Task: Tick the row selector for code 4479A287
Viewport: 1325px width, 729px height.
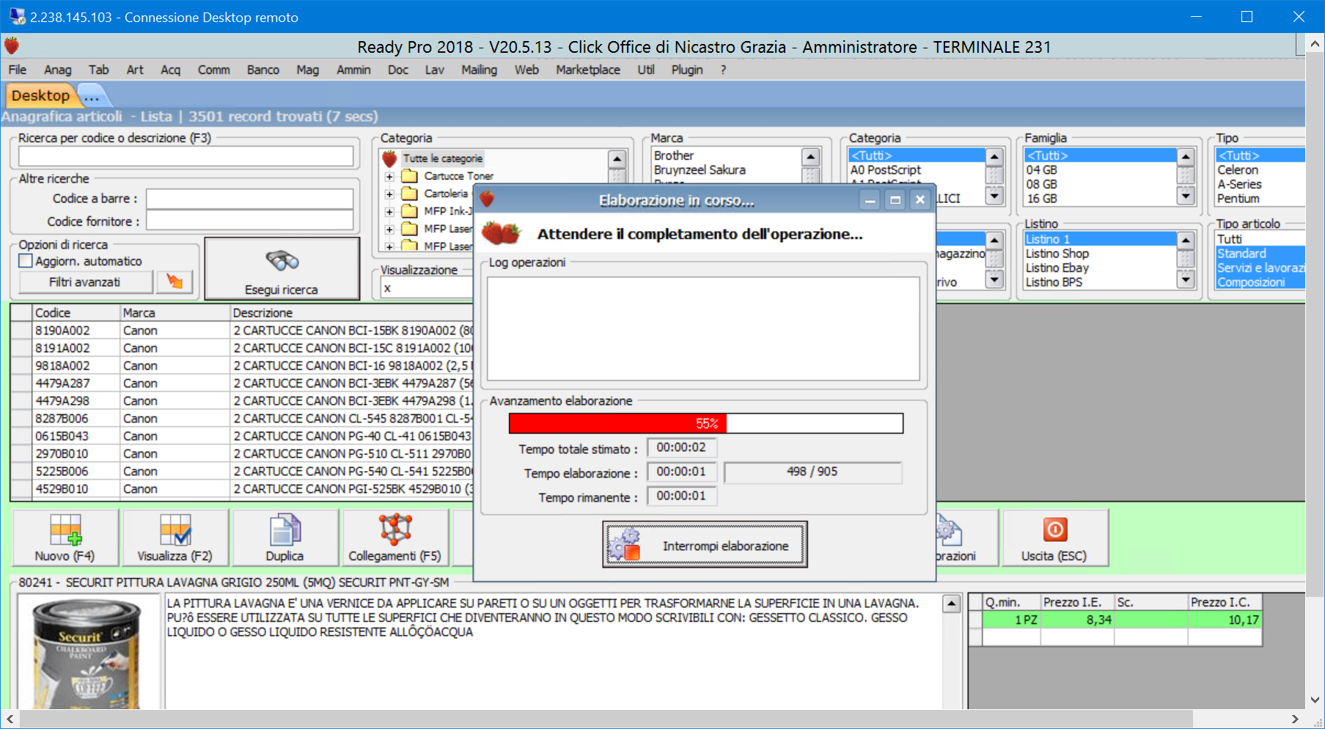Action: tap(21, 384)
